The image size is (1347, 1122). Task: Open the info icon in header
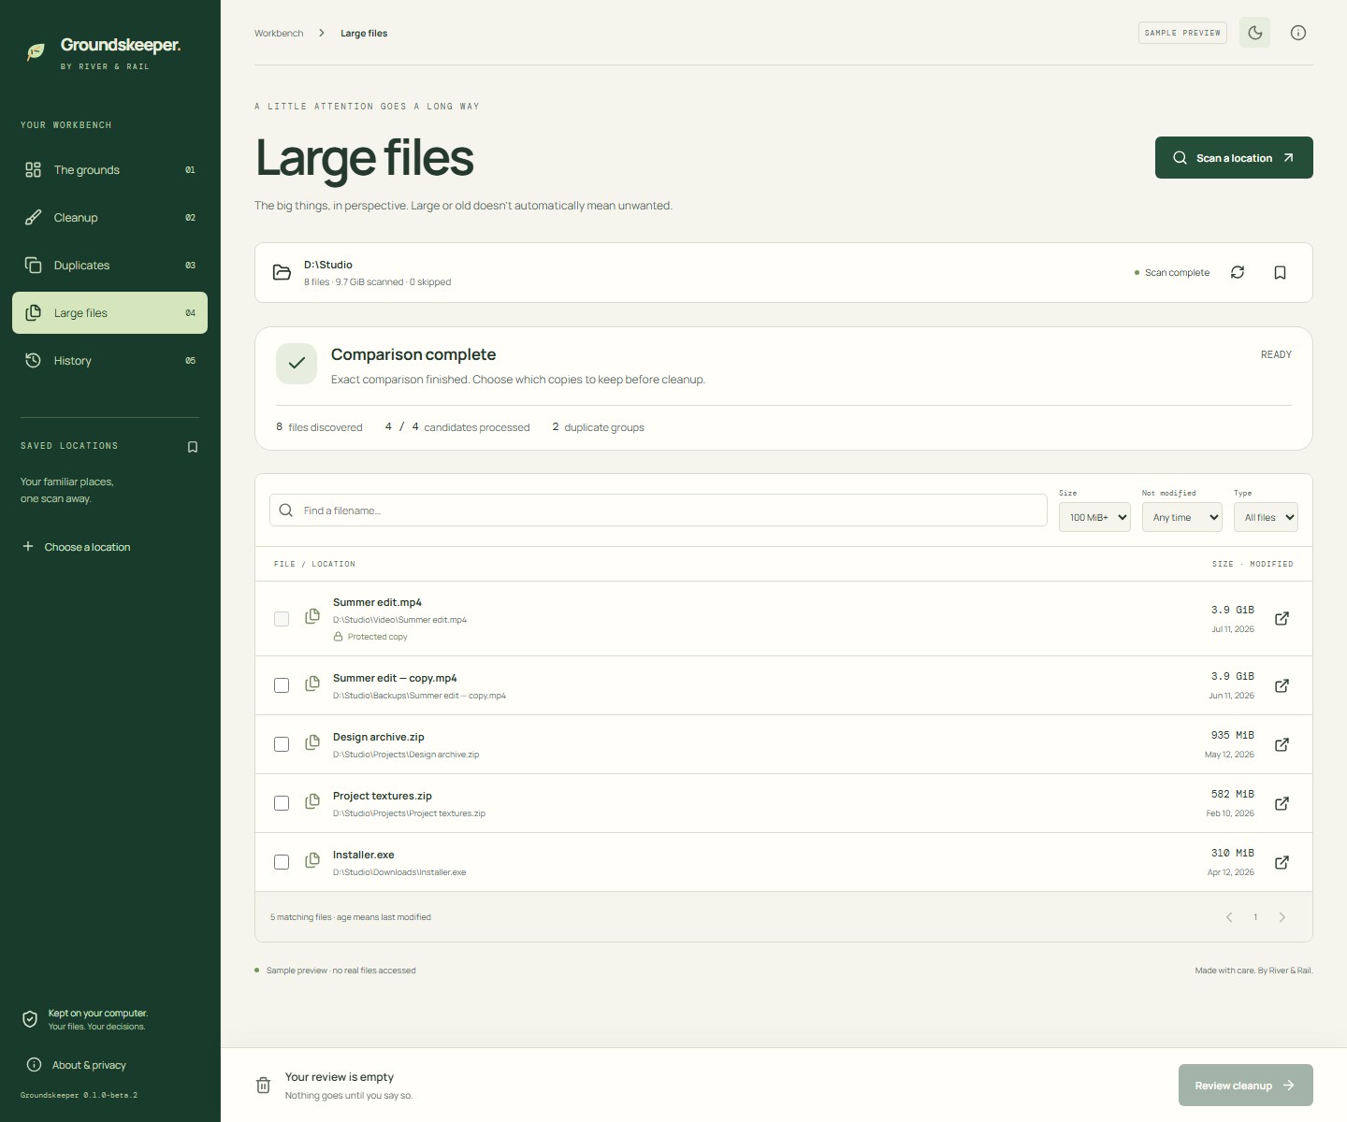1298,33
